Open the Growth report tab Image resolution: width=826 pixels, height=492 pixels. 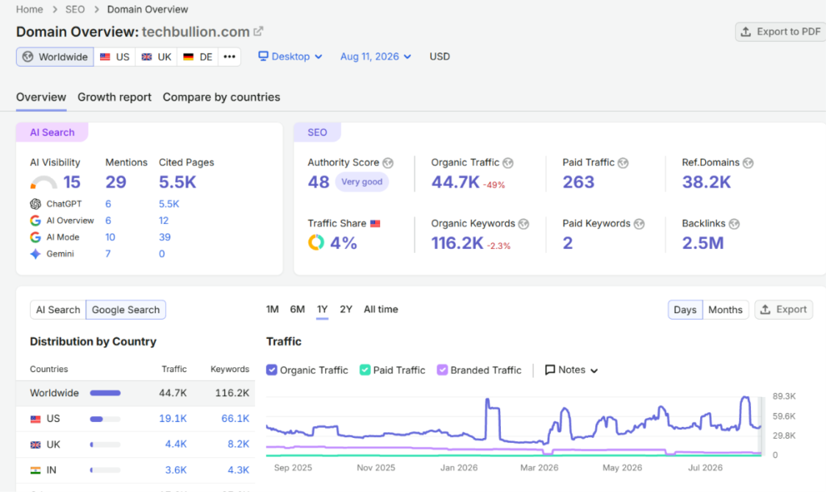pyautogui.click(x=115, y=97)
